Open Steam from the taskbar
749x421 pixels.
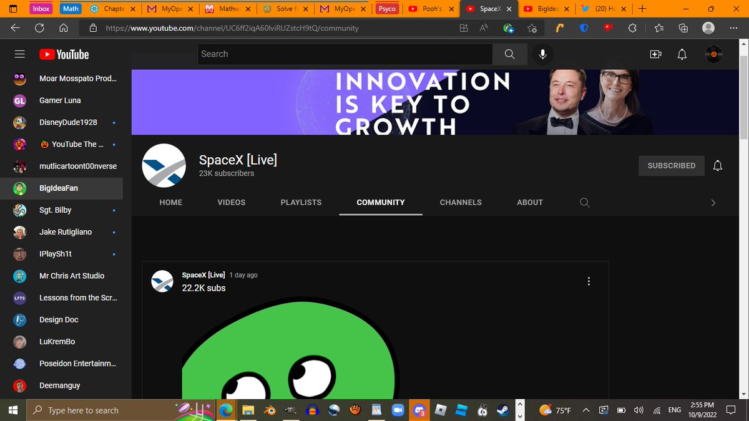coord(502,410)
